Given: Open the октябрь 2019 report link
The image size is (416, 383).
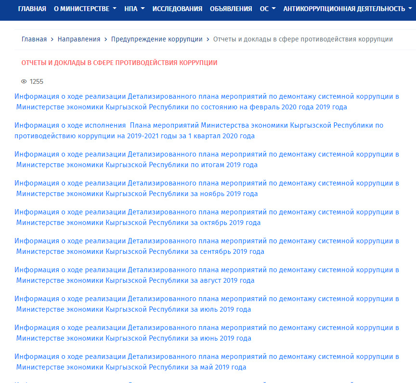Looking at the screenshot, I should (207, 217).
